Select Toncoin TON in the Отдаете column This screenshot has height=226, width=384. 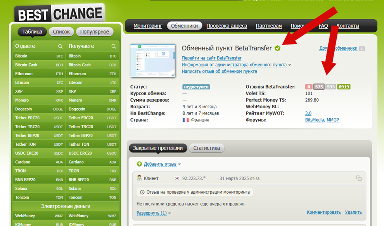39,197
